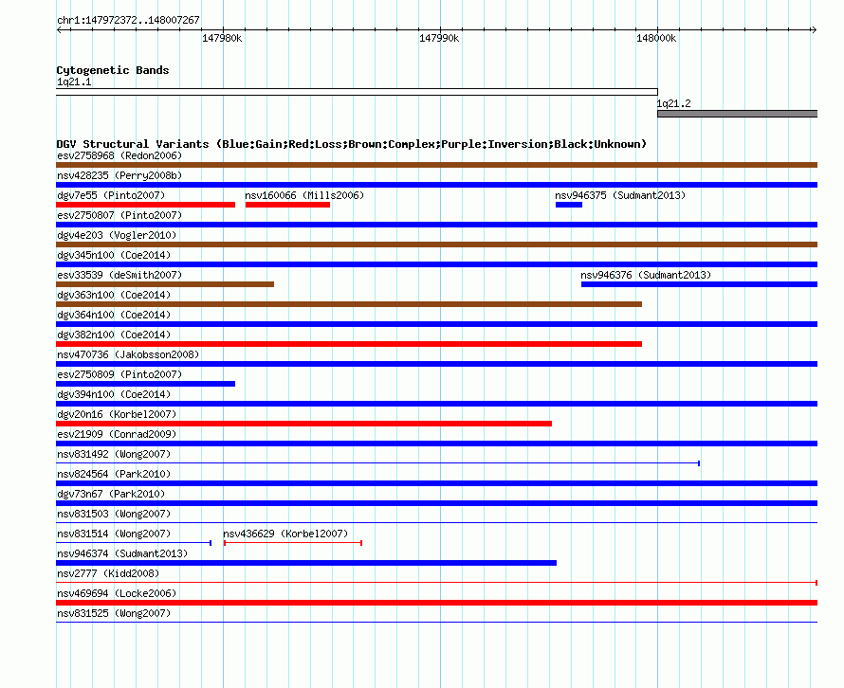Click the nsv831492 (Wong2007) label

(x=114, y=454)
